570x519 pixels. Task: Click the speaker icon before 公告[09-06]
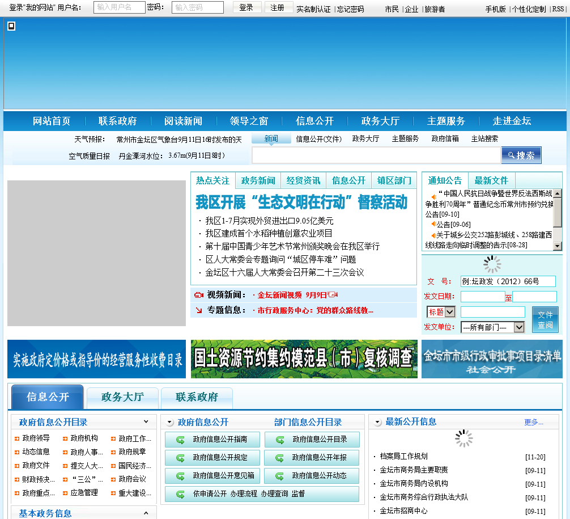433,225
